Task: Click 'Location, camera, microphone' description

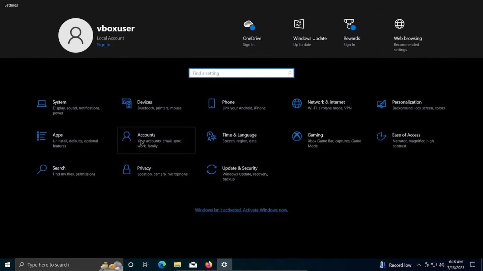Action: tap(162, 174)
